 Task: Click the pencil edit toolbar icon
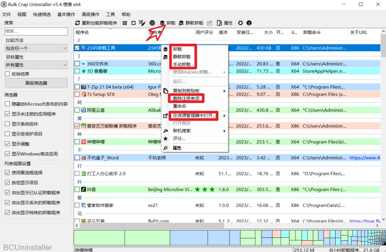tap(209, 23)
